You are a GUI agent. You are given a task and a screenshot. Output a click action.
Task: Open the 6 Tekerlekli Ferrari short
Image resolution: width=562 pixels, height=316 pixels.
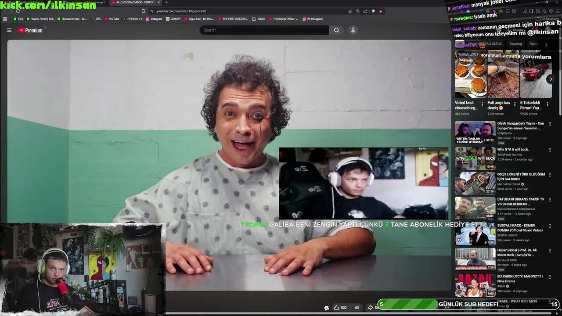pos(536,75)
